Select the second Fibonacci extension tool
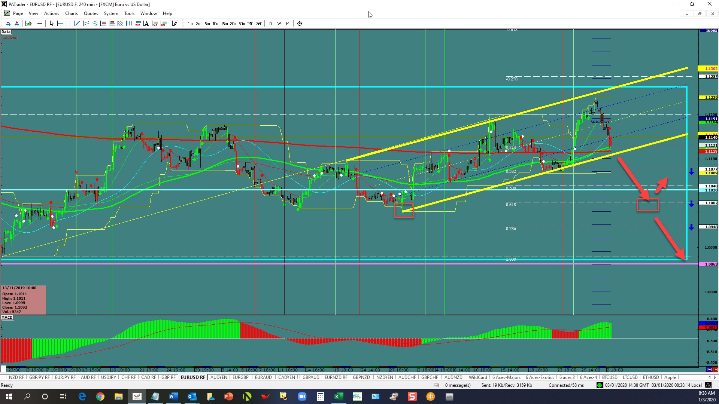The width and height of the screenshot is (719, 404). click(112, 24)
